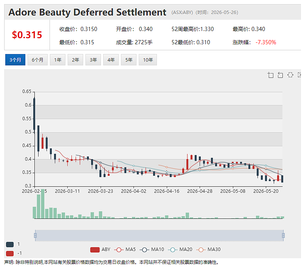
Task: Click the 收盘价 0.3150 value
Action: (x=89, y=29)
